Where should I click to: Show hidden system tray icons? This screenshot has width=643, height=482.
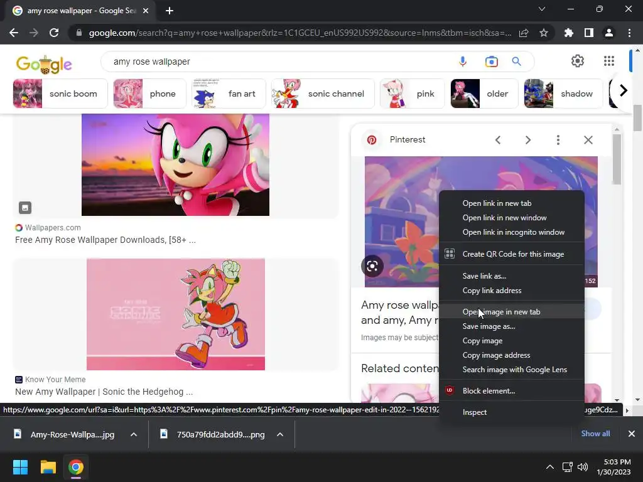click(550, 467)
